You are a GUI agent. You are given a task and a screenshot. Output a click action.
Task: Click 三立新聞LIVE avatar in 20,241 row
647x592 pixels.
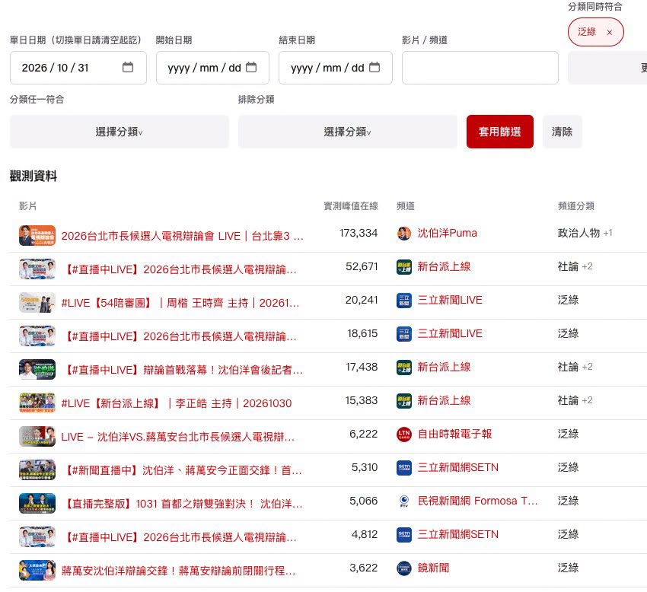(404, 301)
